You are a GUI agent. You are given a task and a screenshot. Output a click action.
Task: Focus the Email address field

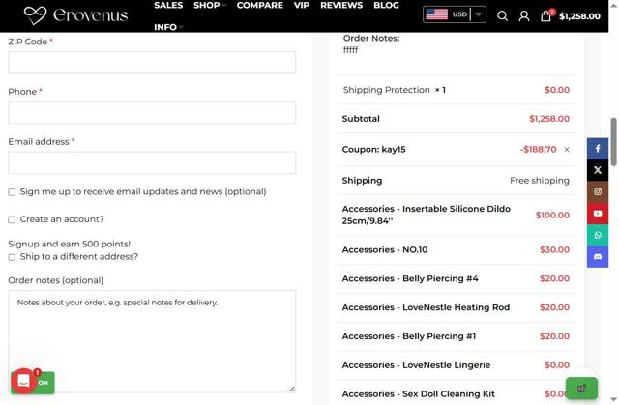(152, 162)
